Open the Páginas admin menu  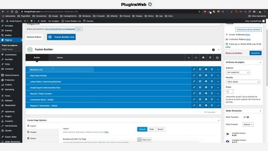pyautogui.click(x=11, y=40)
